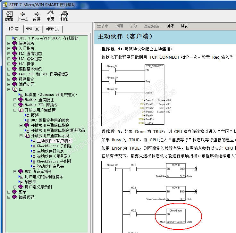The height and width of the screenshot is (233, 236).
Task: Click the 程序段 5 description line
Action: 169,131
